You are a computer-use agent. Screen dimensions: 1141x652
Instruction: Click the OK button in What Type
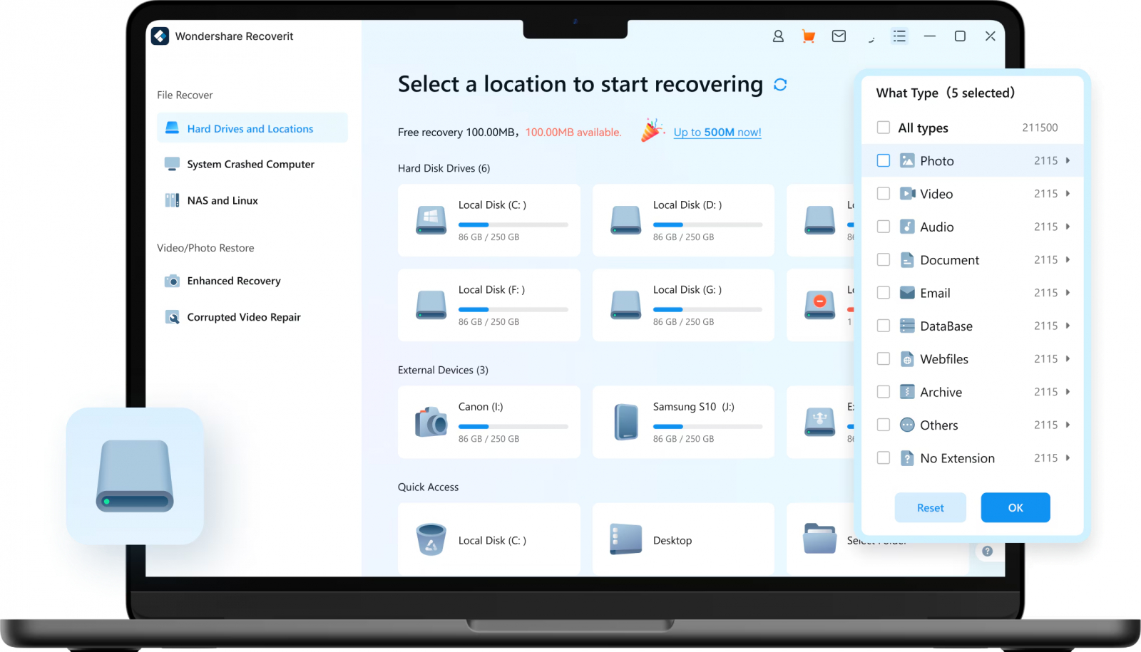coord(1015,507)
